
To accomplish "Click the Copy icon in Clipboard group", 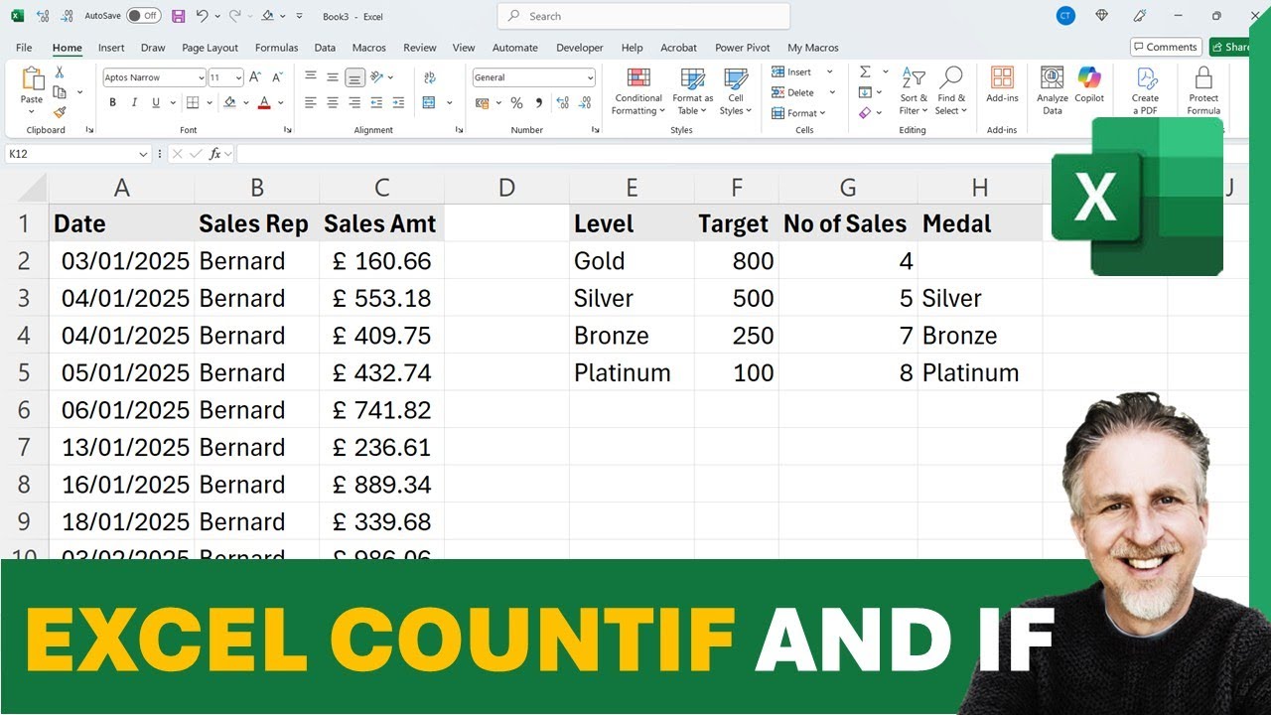I will tap(60, 92).
